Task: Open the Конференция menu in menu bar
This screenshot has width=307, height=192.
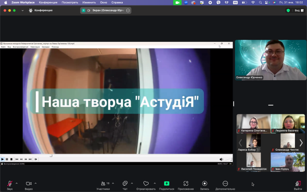Action: [48, 2]
